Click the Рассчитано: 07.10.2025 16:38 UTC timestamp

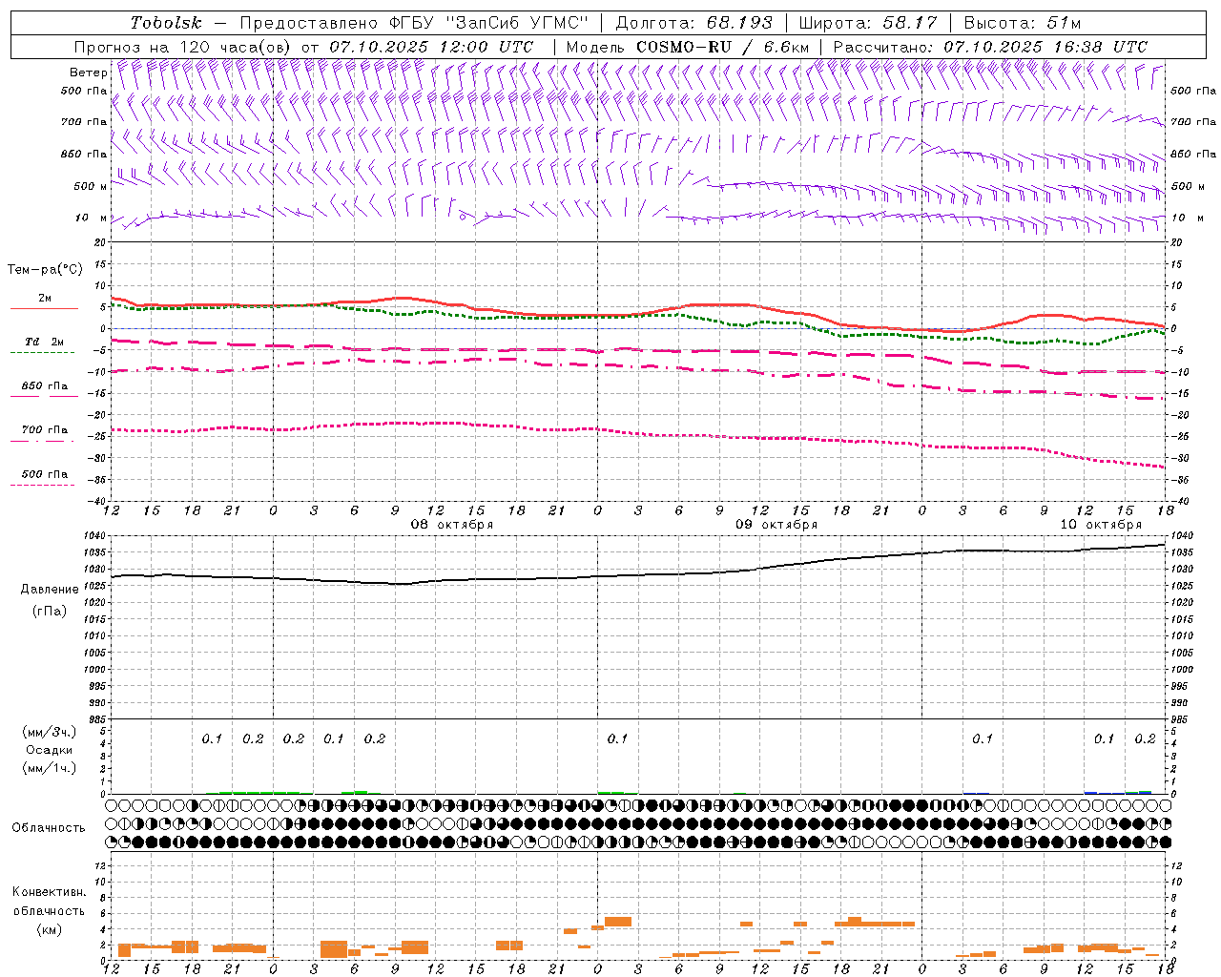pos(990,47)
